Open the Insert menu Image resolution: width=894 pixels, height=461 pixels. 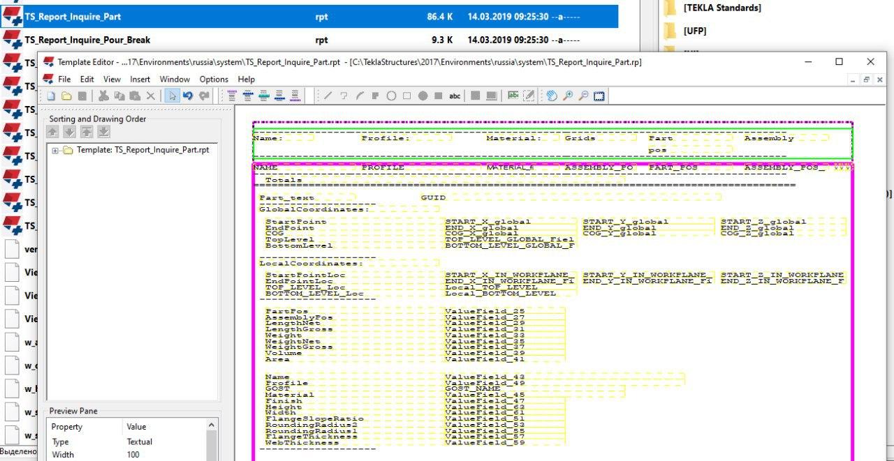point(140,80)
